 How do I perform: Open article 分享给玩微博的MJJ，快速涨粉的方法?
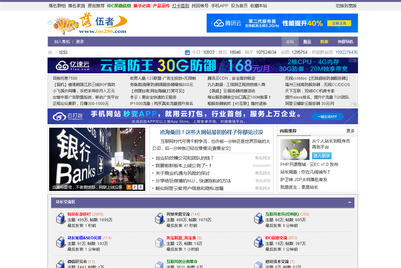[193, 181]
